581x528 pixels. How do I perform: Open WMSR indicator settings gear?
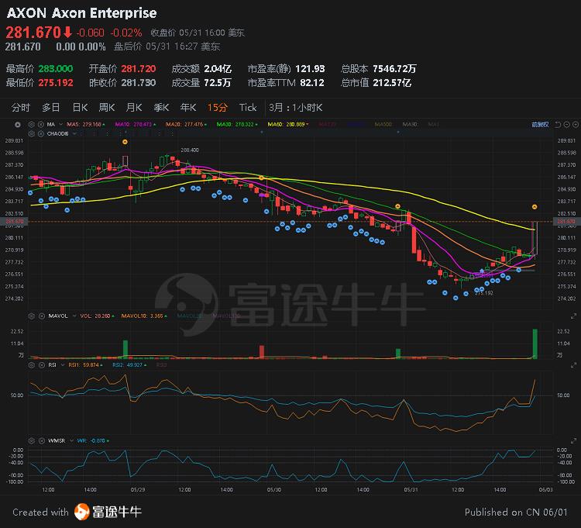[32, 440]
